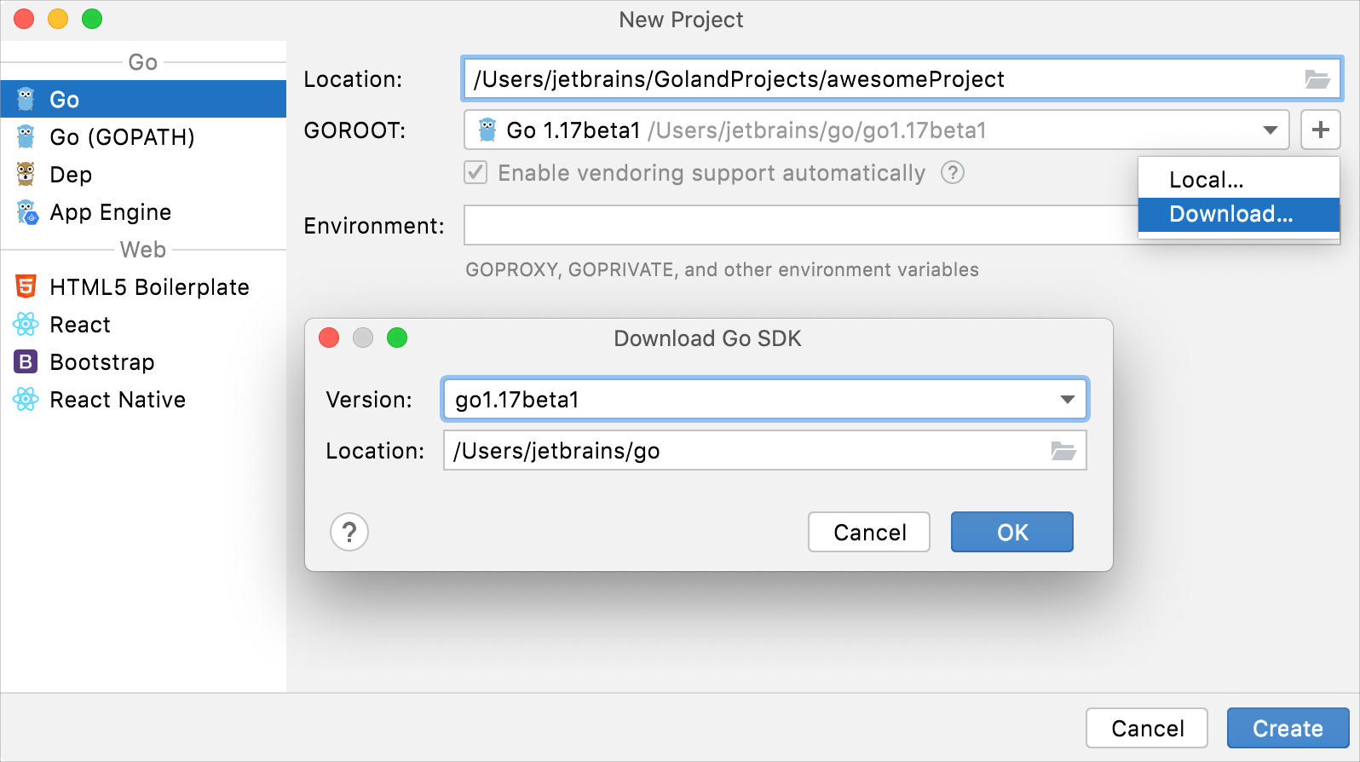Image resolution: width=1360 pixels, height=762 pixels.
Task: Expand the GOROOT dropdown list
Action: 1270,130
